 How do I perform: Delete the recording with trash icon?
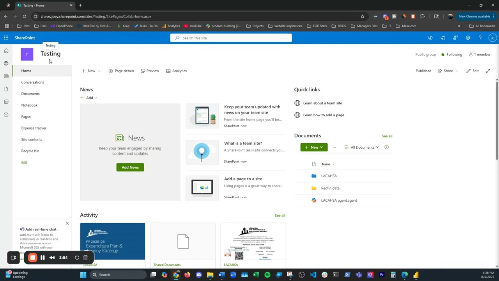85,258
